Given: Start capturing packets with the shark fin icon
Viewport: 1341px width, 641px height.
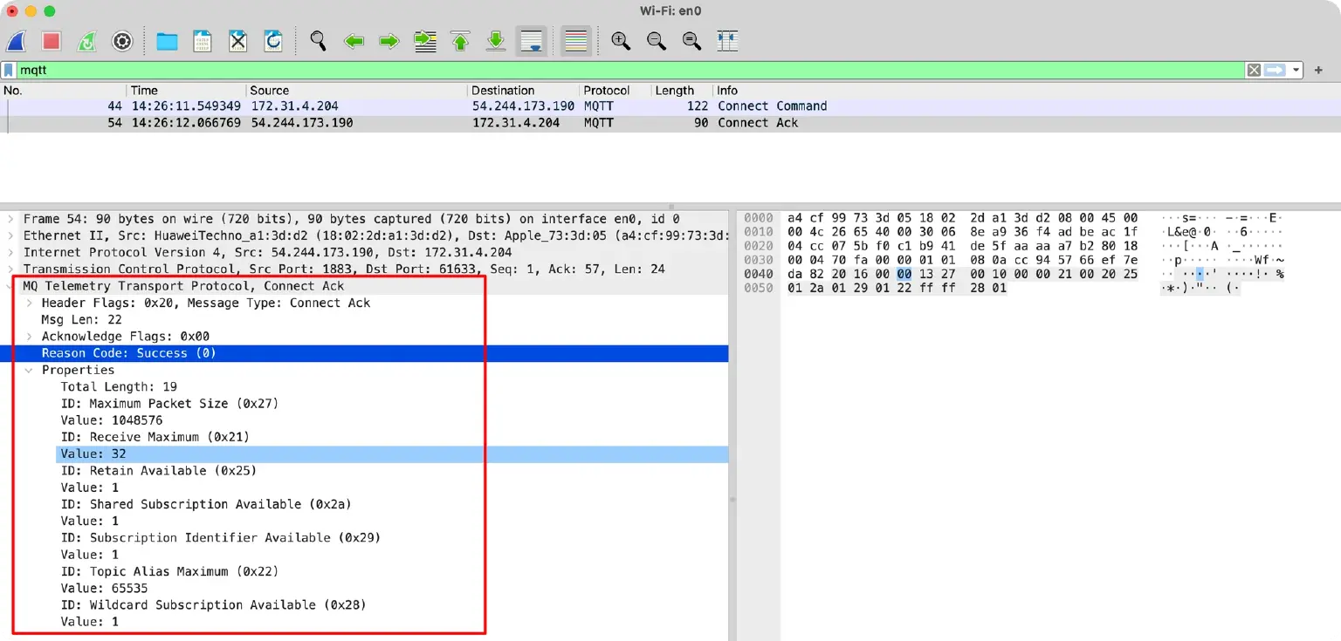Looking at the screenshot, I should coord(17,41).
